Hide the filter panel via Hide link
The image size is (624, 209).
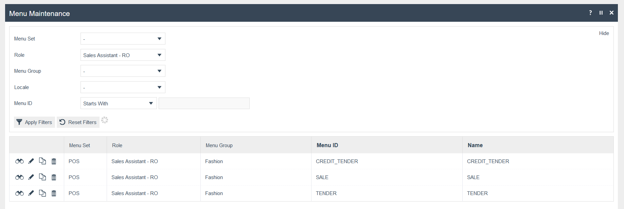[604, 33]
